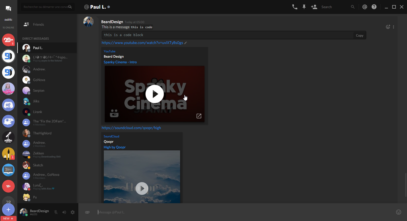The width and height of the screenshot is (407, 221).
Task: Open the blue bird mascot server icon
Action: [8, 121]
